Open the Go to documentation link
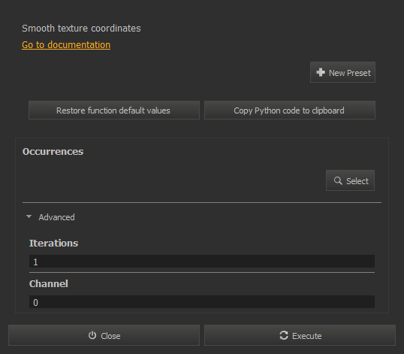Image resolution: width=404 pixels, height=354 pixels. pos(66,45)
